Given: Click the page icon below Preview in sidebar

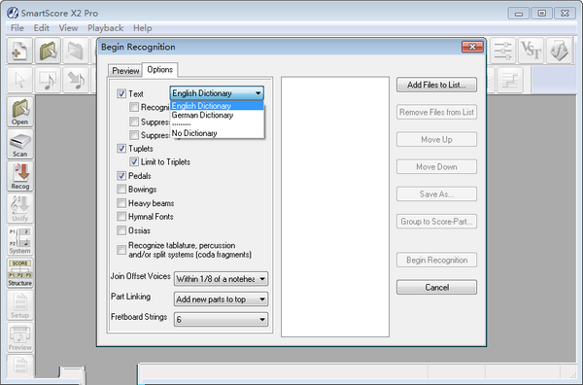Looking at the screenshot, I should [20, 366].
